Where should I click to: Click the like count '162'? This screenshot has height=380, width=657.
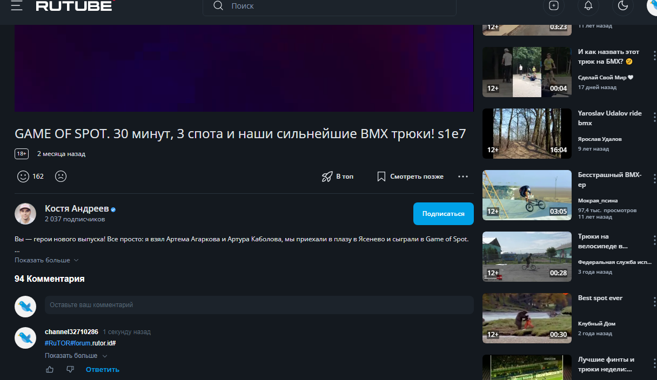click(38, 177)
